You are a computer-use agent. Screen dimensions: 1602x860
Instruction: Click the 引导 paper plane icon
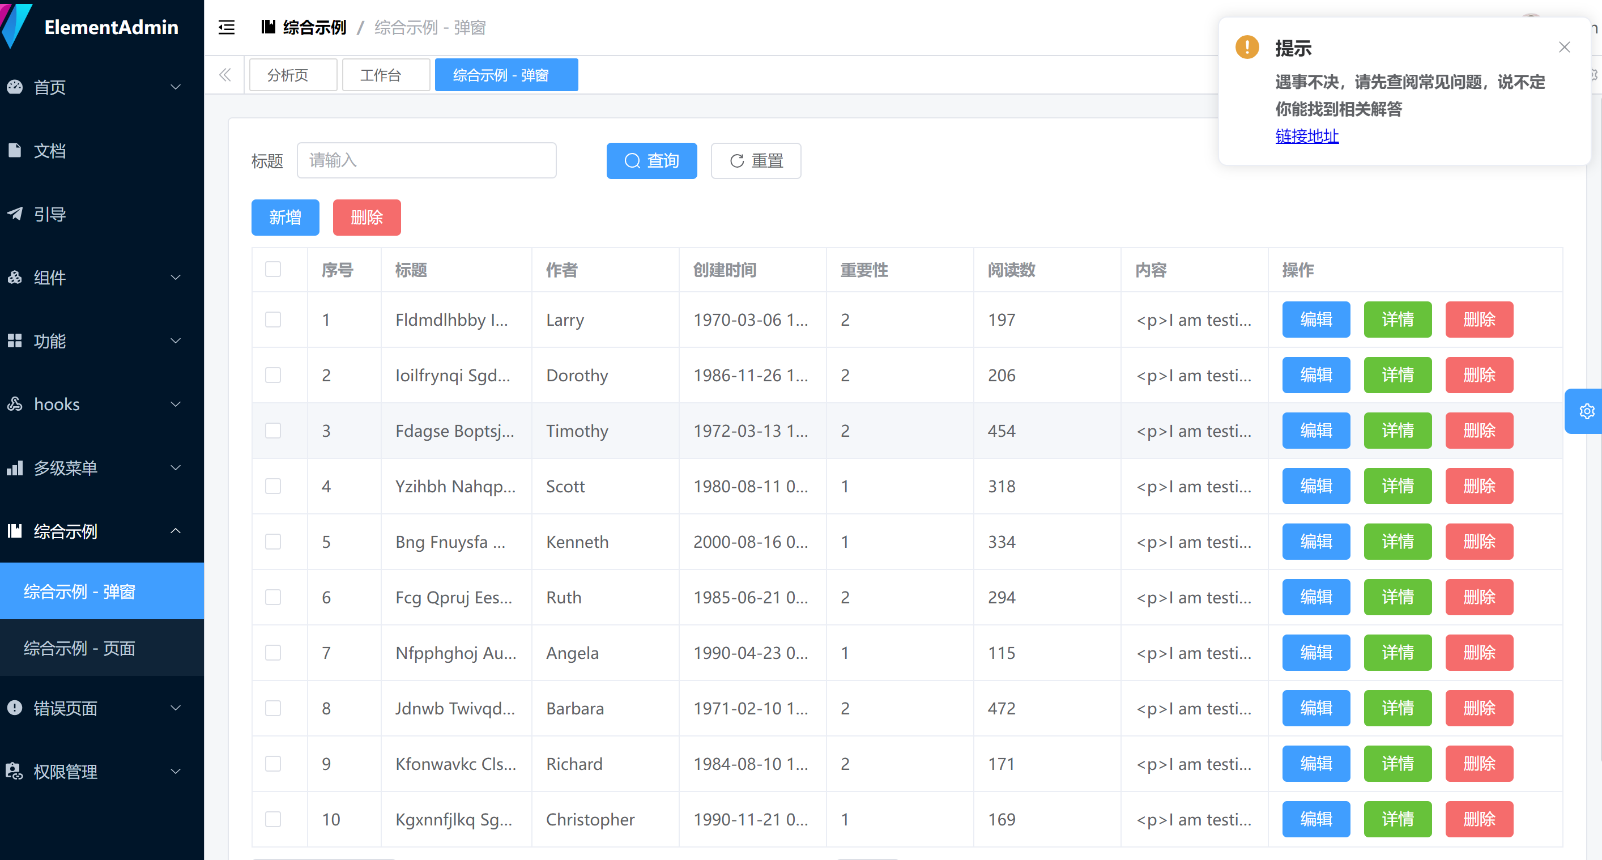[15, 214]
